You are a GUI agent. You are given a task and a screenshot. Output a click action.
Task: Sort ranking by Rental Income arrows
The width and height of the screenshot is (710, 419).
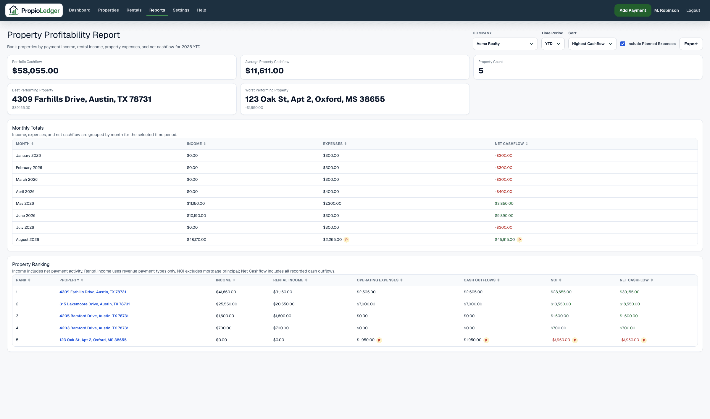pos(306,280)
